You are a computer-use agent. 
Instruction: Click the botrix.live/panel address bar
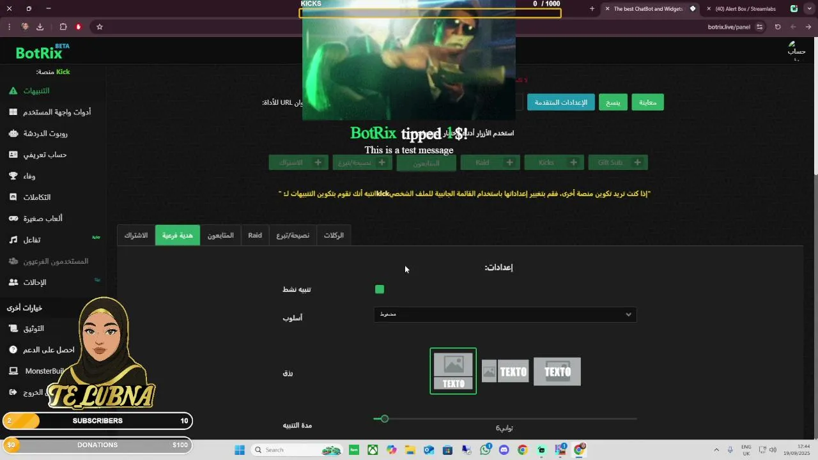pyautogui.click(x=729, y=27)
